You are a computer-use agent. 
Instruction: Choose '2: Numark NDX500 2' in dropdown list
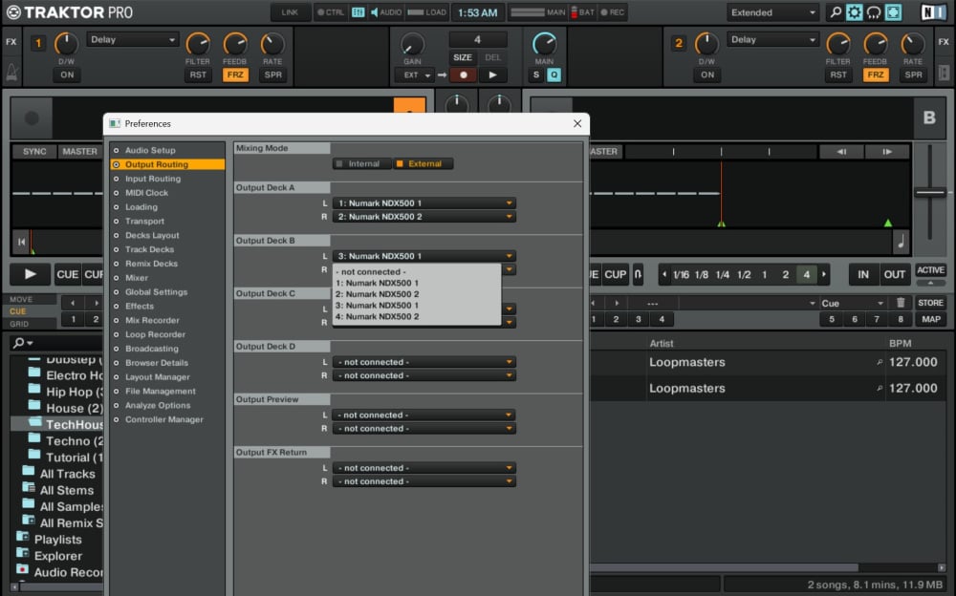417,294
